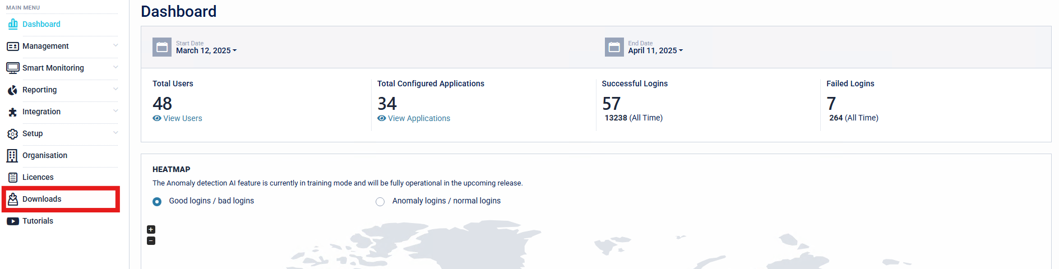
Task: Click the End Date calendar icon
Action: coord(614,47)
